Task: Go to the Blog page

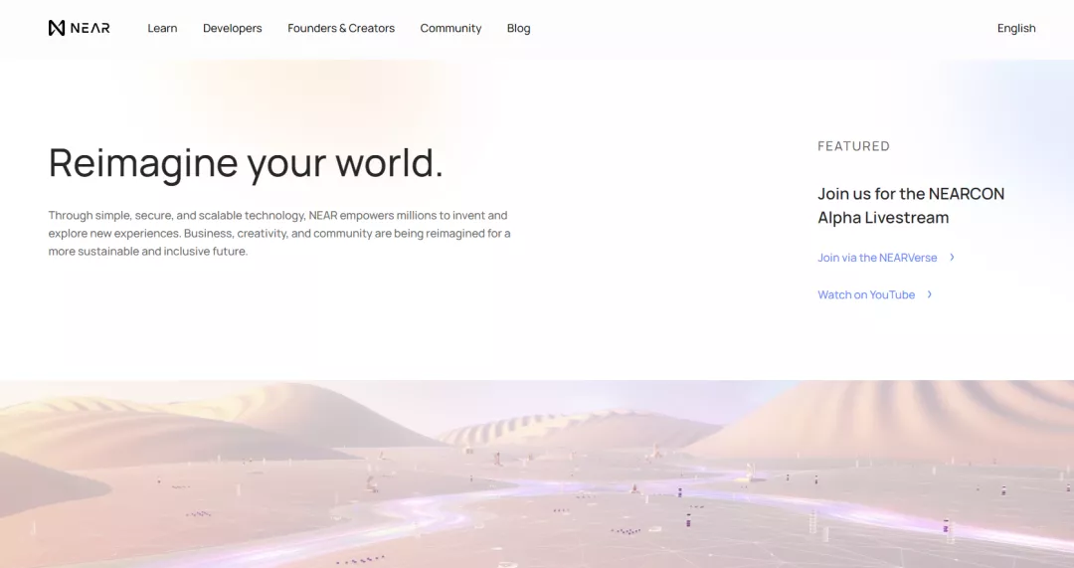Action: pos(518,28)
